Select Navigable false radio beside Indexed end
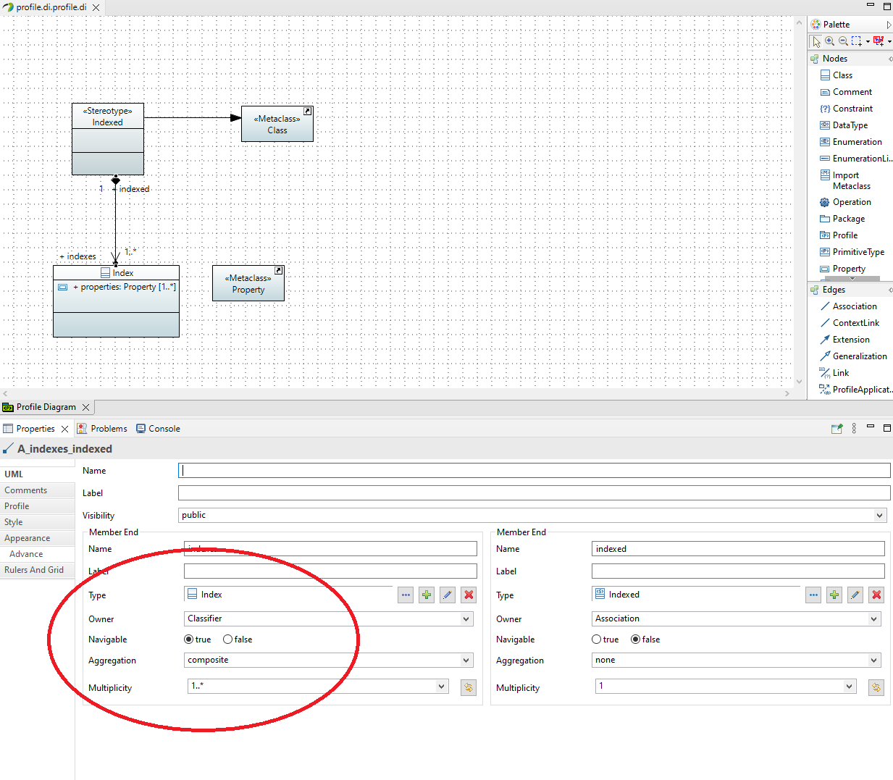Viewport: 893px width, 780px height. [x=636, y=639]
